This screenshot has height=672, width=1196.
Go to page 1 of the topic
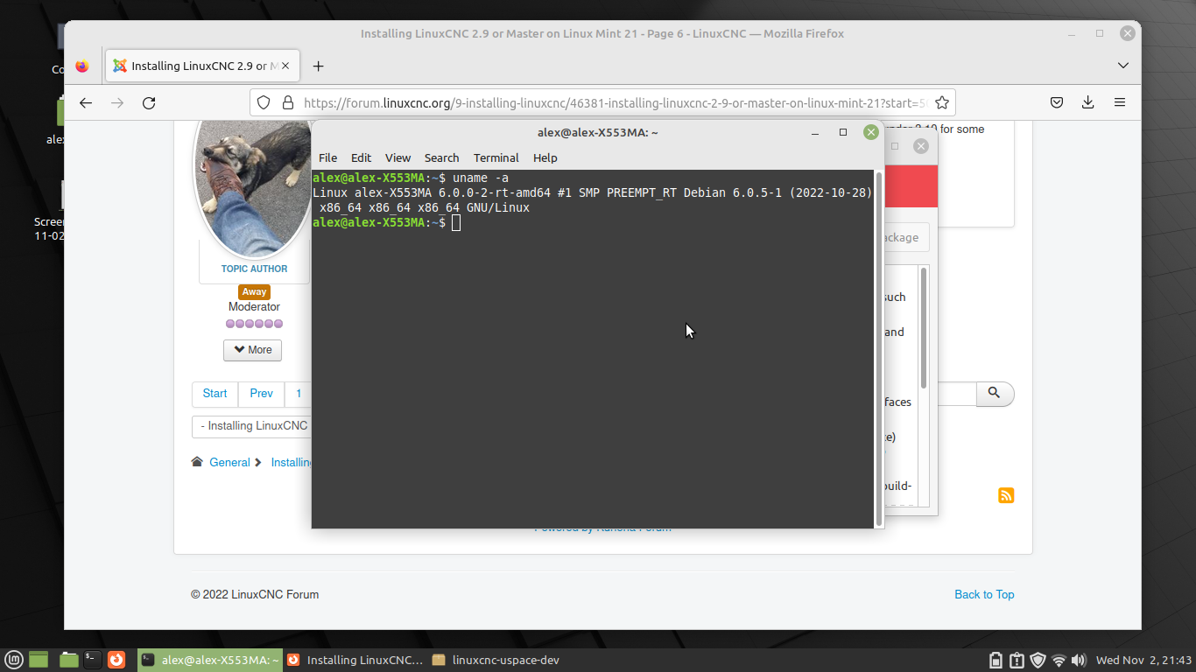coord(299,394)
